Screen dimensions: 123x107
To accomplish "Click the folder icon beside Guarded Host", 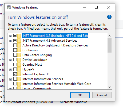I will click(19, 65).
